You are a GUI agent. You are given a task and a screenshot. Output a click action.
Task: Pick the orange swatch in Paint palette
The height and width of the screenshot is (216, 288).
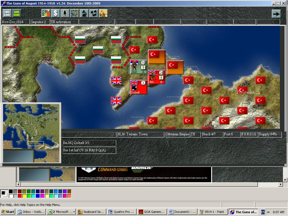click(69, 196)
